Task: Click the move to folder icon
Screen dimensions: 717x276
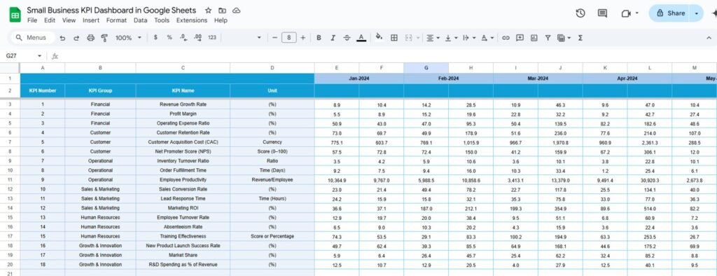Action: coord(222,11)
